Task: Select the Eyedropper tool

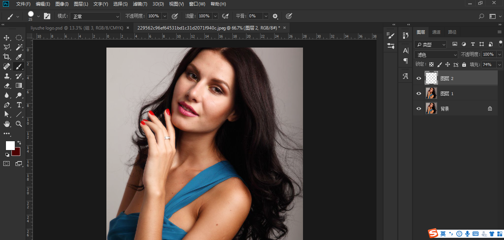Action: tap(19, 57)
